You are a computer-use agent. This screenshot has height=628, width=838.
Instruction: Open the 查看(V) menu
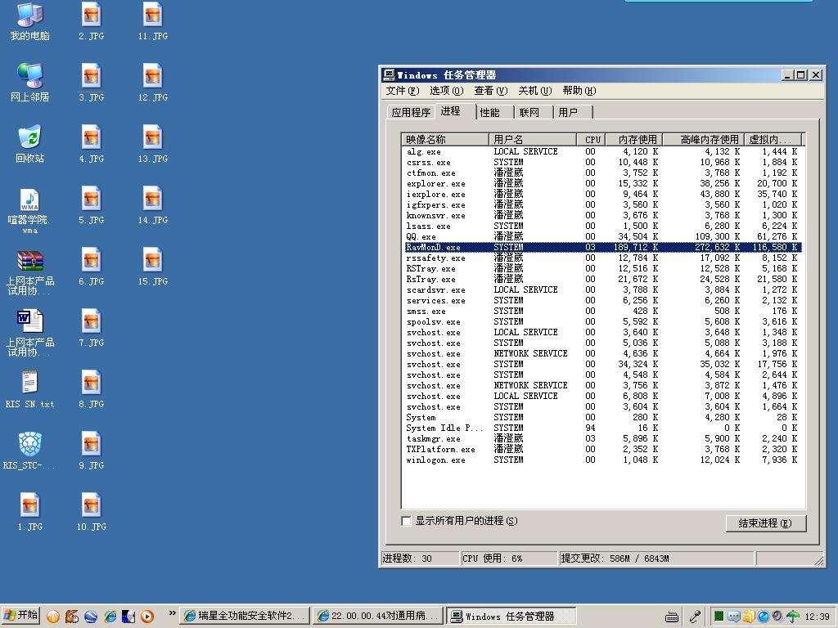[490, 91]
